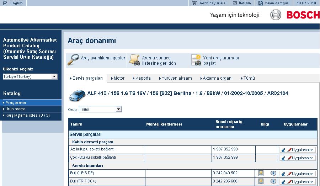Click Uygulamalar for Az kutuplu soketli bağlantı
This screenshot has height=186, width=320.
[297, 150]
